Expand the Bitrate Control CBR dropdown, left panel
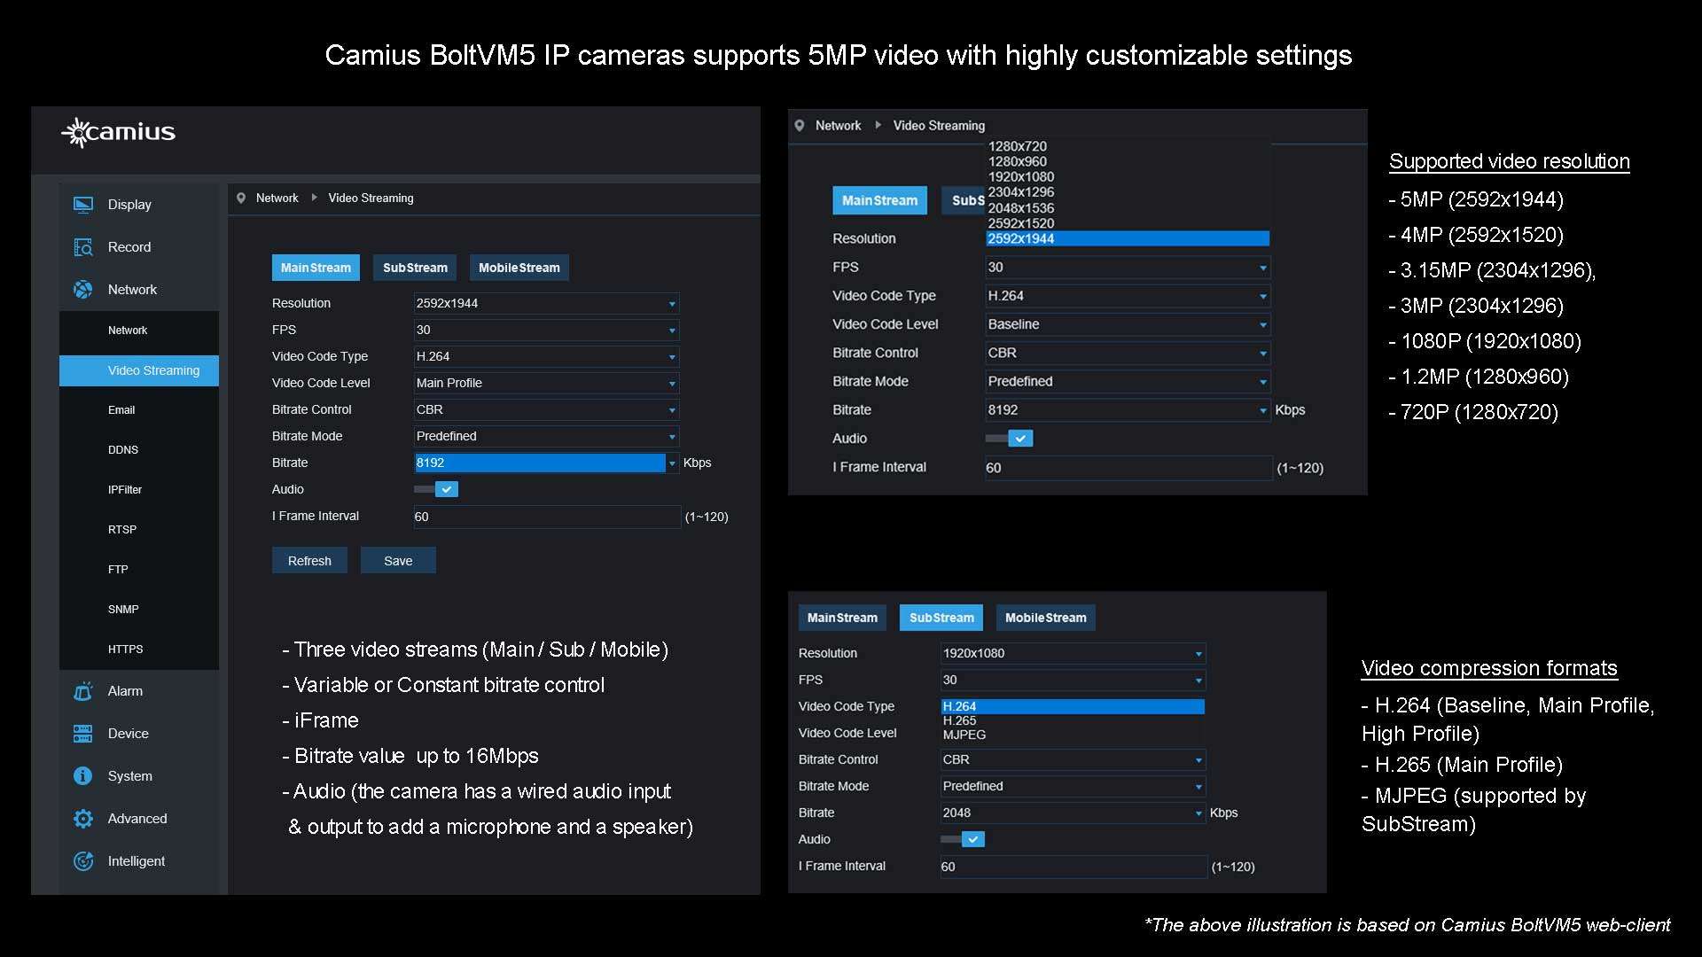1702x957 pixels. (546, 409)
